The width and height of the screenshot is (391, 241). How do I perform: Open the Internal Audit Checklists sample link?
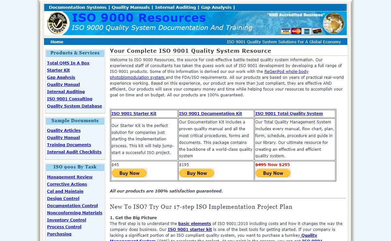click(74, 152)
